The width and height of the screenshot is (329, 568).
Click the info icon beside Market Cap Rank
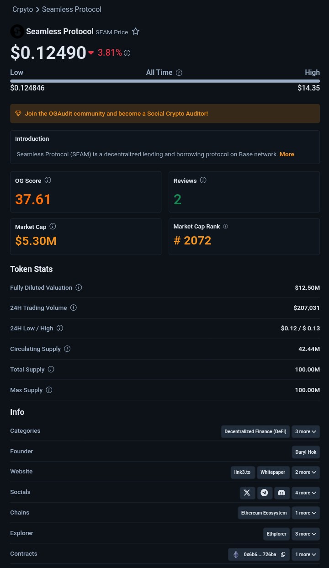(225, 226)
